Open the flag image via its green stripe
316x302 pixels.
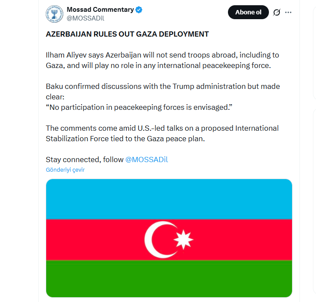(169, 279)
